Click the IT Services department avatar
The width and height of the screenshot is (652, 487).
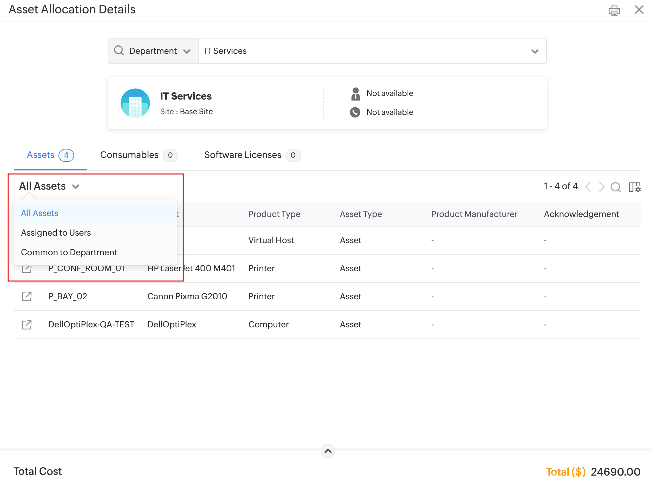click(135, 103)
